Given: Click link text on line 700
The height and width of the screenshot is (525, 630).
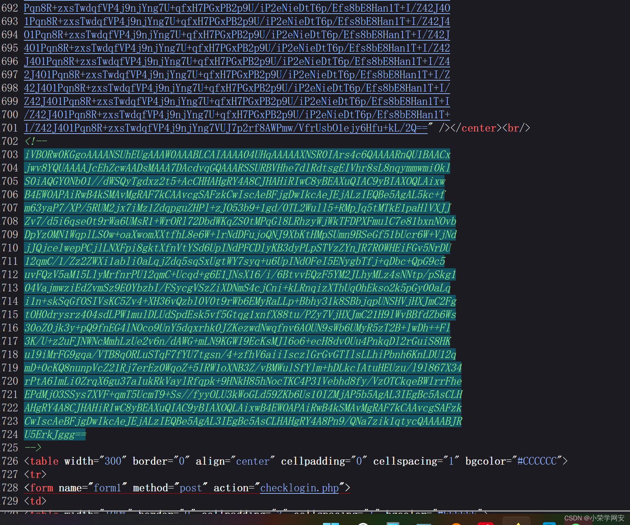Looking at the screenshot, I should [237, 114].
